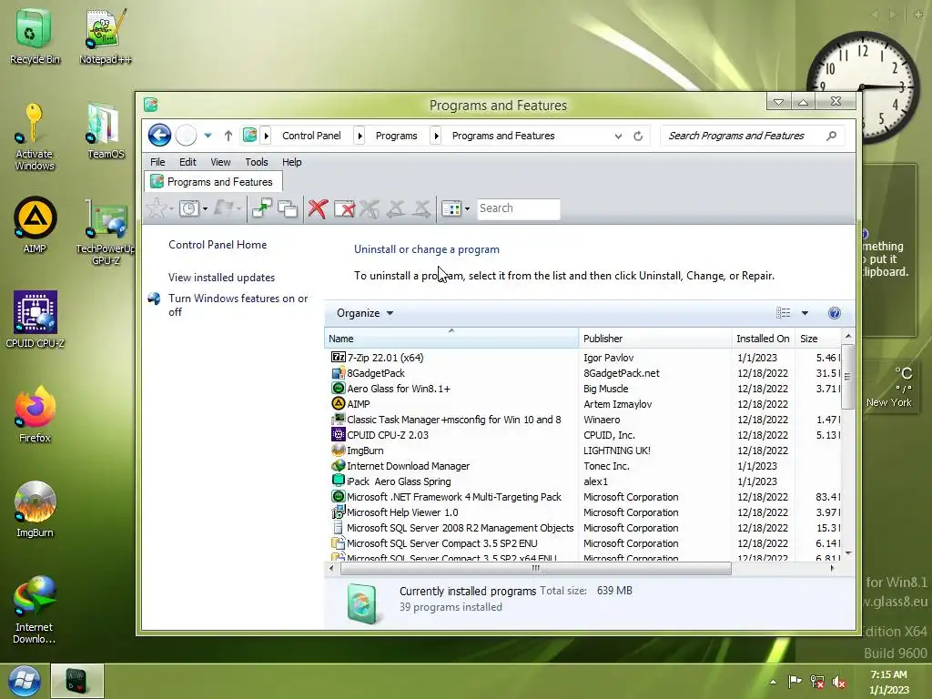Click the Back navigation arrow

tap(159, 136)
